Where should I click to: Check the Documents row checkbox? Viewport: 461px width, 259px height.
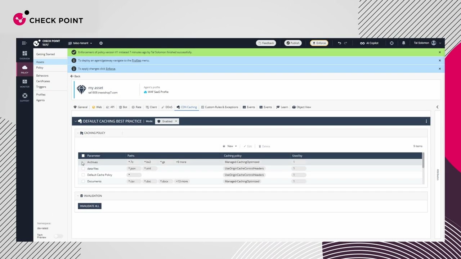click(83, 181)
